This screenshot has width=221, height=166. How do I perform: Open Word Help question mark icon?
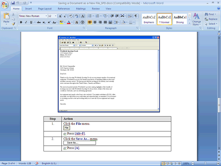[219, 9]
